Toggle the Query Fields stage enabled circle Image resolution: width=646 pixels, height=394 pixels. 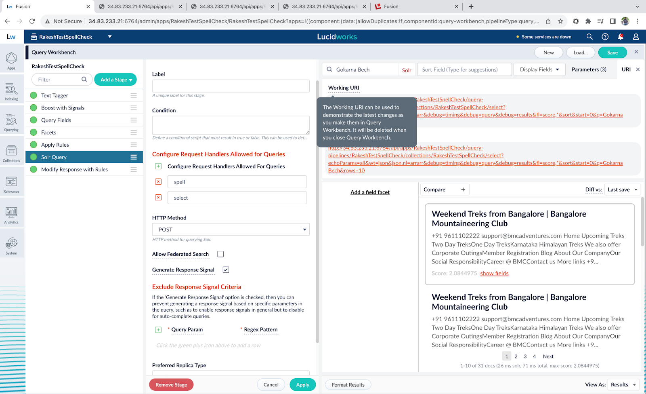[34, 120]
